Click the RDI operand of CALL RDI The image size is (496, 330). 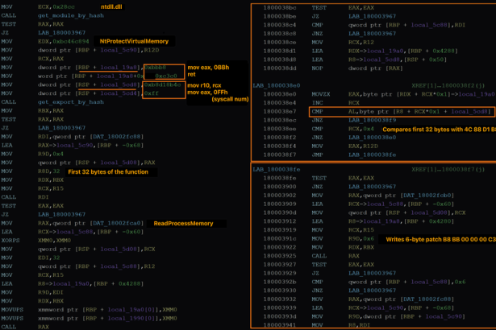pos(44,197)
